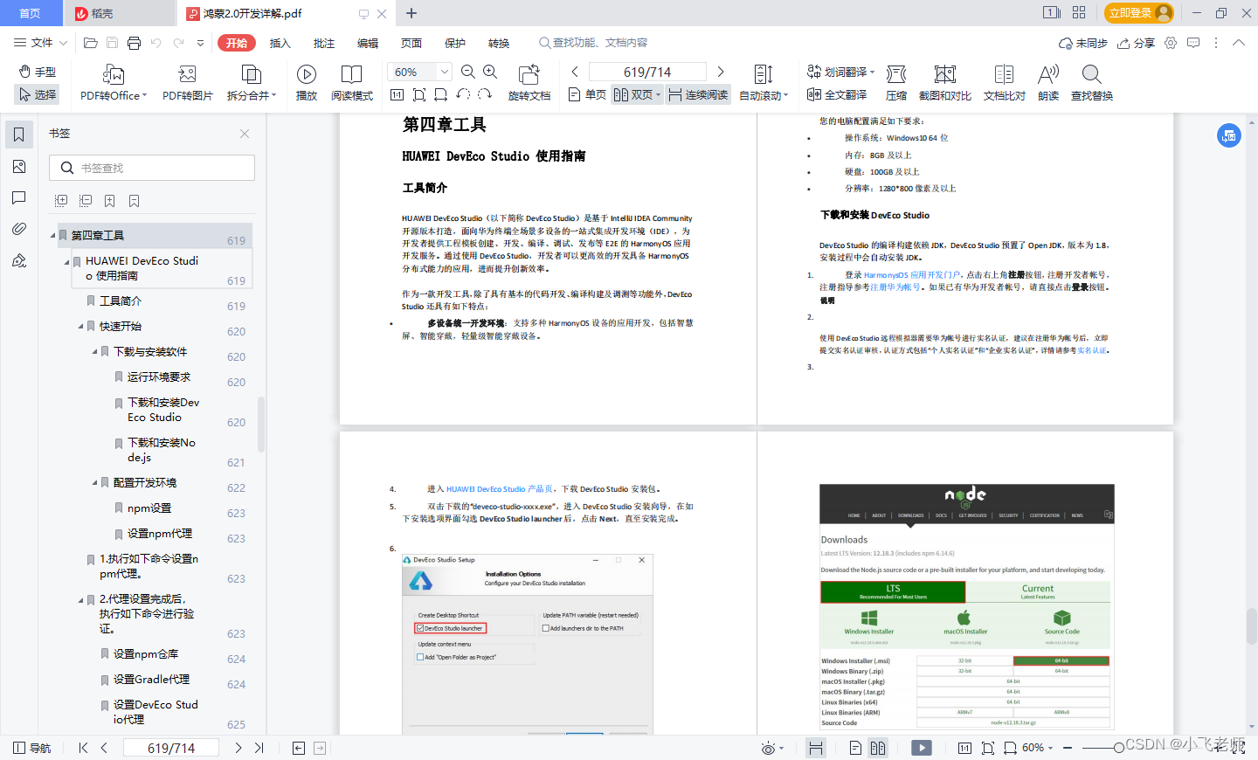Activate the Select tool (选择)
Screen dimensions: 1258x760
tap(38, 94)
